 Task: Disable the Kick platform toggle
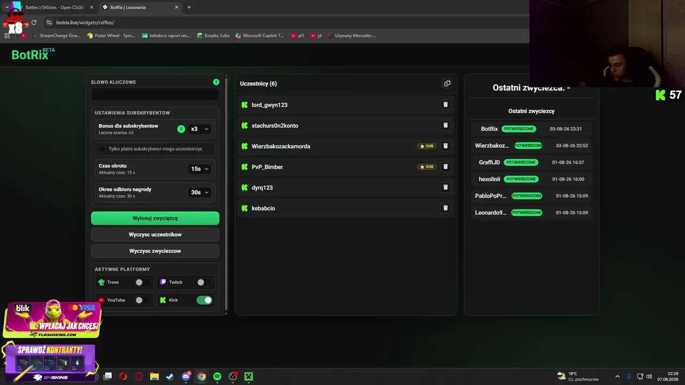click(x=204, y=300)
